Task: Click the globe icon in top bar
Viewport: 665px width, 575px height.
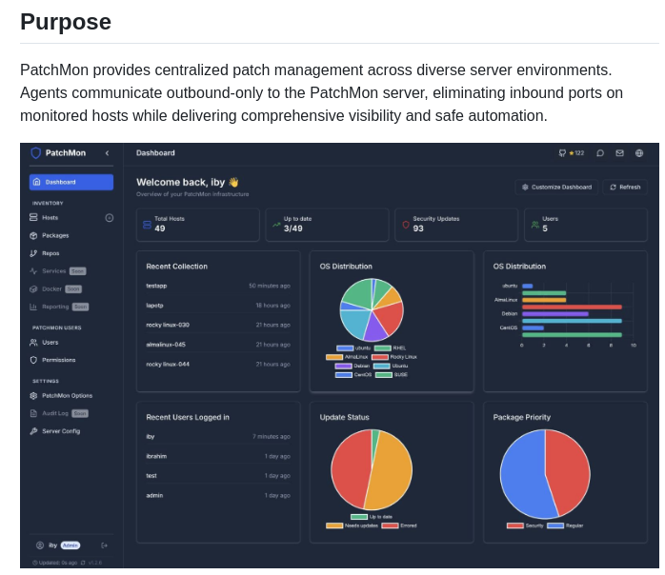Action: coord(639,153)
